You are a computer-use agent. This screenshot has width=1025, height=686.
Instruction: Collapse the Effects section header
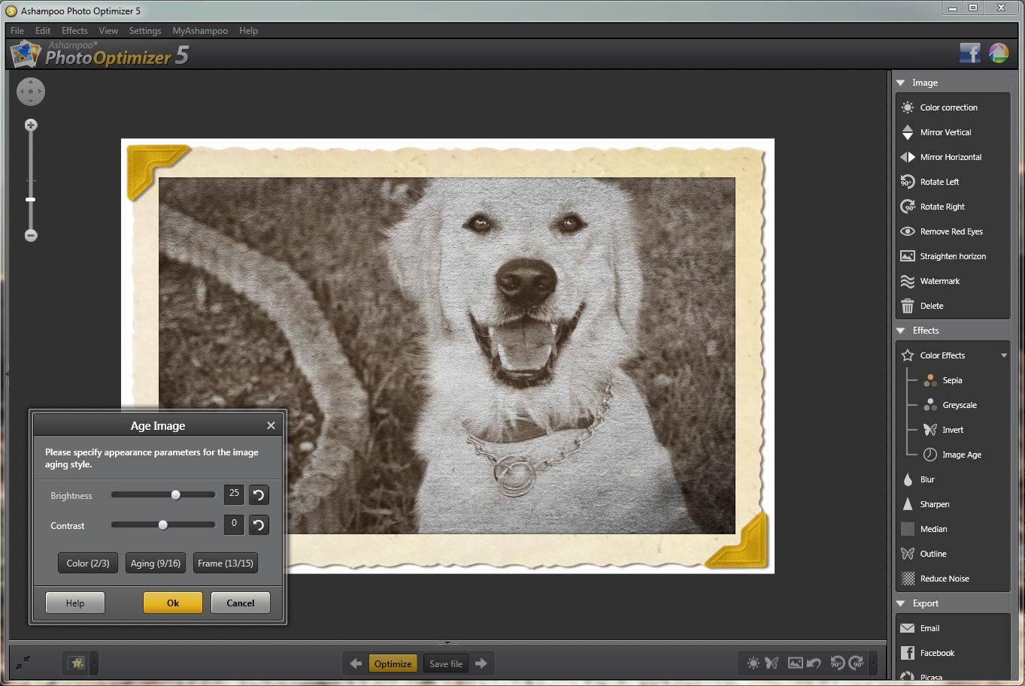tap(901, 331)
